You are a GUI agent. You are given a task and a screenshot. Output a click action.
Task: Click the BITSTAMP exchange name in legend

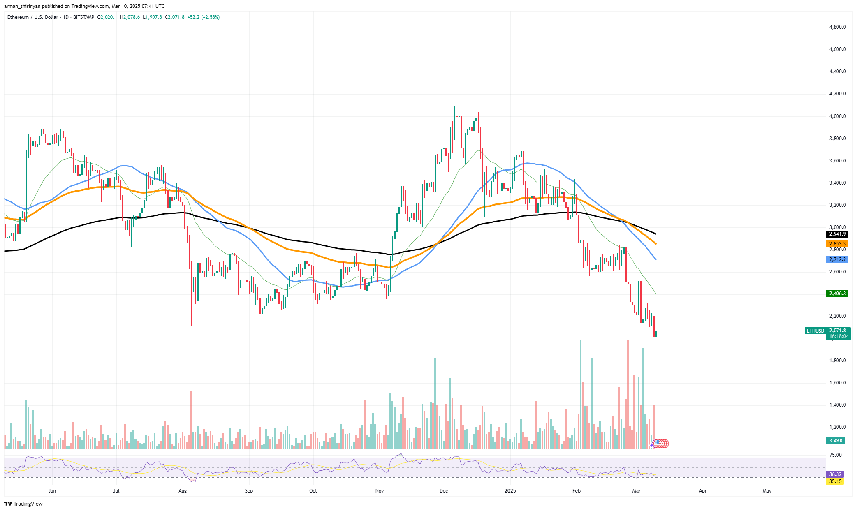tap(83, 17)
